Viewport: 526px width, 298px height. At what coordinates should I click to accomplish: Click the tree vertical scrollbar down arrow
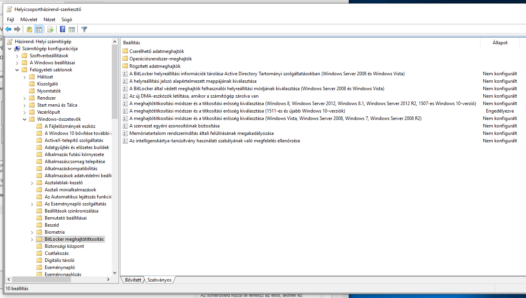point(115,273)
